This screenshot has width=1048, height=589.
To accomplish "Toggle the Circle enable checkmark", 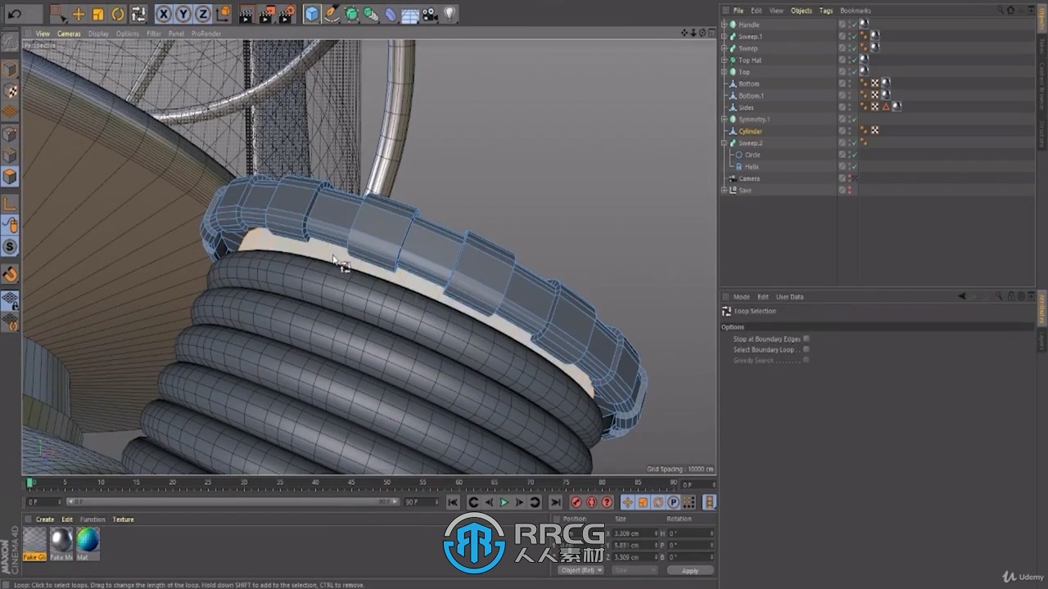I will pyautogui.click(x=853, y=155).
